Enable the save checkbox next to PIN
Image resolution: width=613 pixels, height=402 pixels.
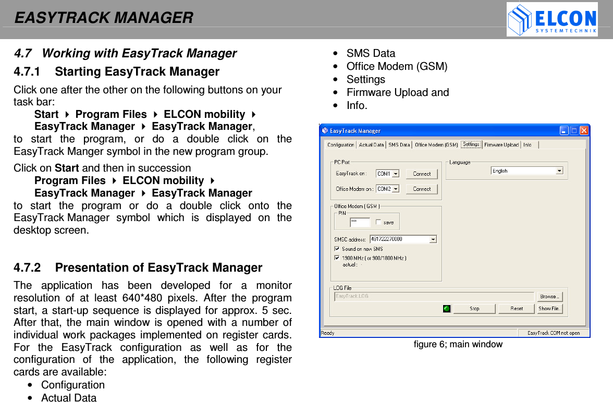378,222
